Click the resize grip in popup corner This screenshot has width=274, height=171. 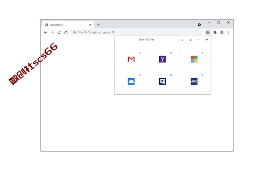[208, 92]
